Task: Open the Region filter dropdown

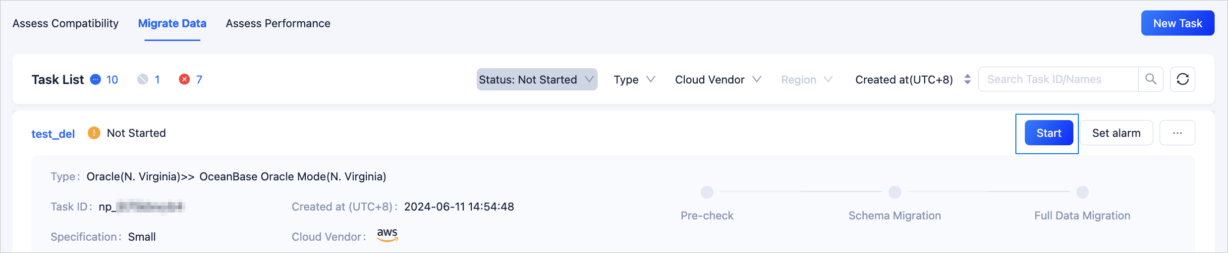Action: (806, 80)
